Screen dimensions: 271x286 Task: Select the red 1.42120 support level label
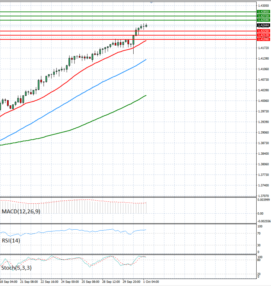[263, 35]
